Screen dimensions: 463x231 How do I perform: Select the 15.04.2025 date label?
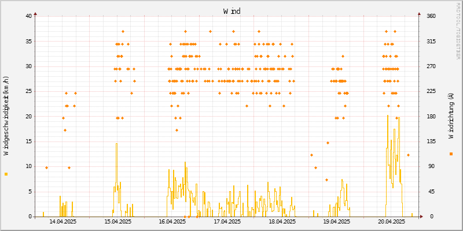click(117, 221)
